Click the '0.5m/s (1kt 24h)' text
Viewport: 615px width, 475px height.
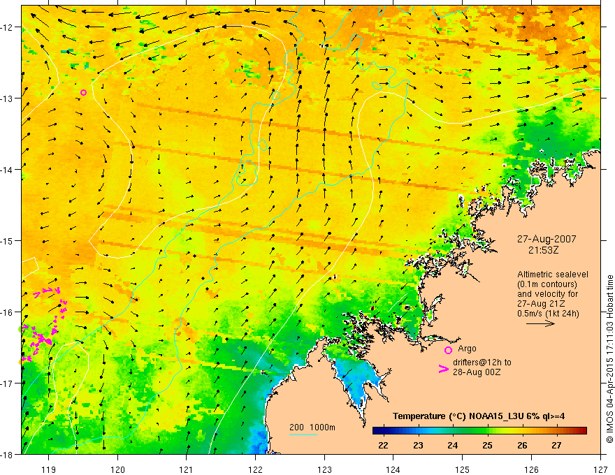pyautogui.click(x=548, y=314)
